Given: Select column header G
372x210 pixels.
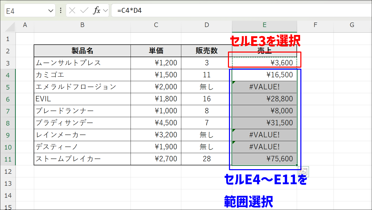Looking at the screenshot, I should click(352, 25).
